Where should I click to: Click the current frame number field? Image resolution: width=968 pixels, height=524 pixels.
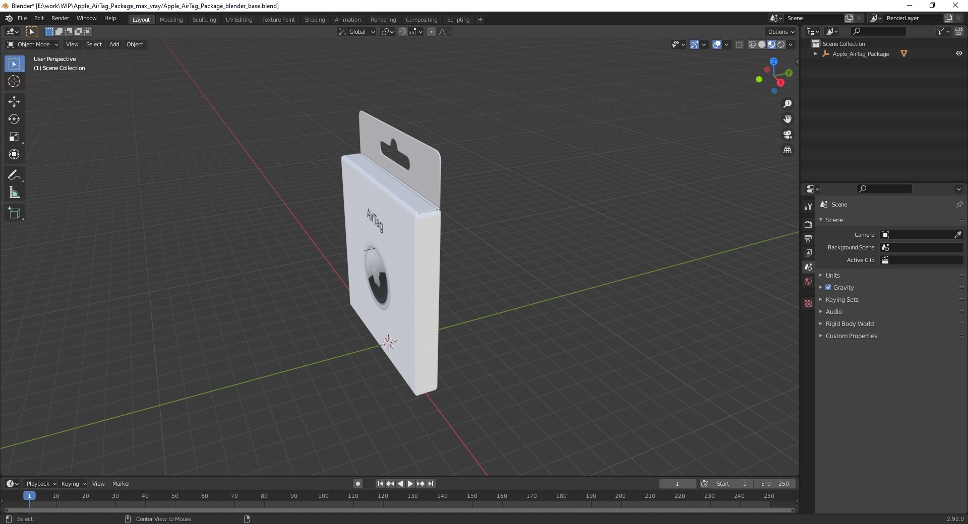point(677,484)
